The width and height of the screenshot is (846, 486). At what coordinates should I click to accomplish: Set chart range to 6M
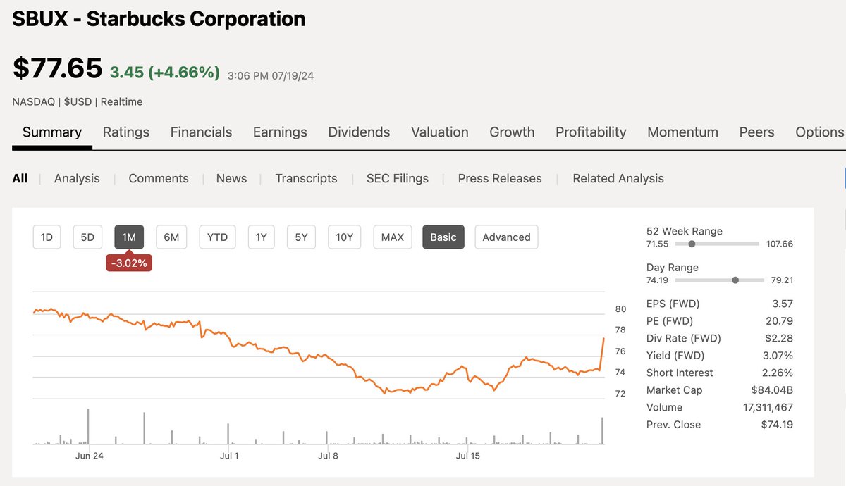(x=171, y=237)
